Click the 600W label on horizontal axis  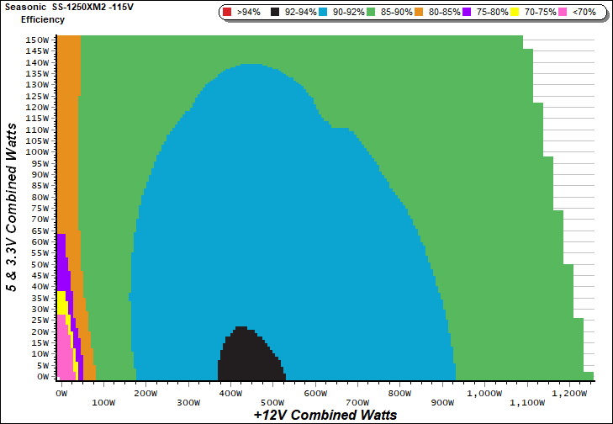(x=315, y=393)
